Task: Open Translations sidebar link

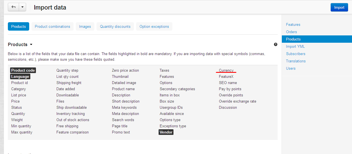Action: coord(296,61)
